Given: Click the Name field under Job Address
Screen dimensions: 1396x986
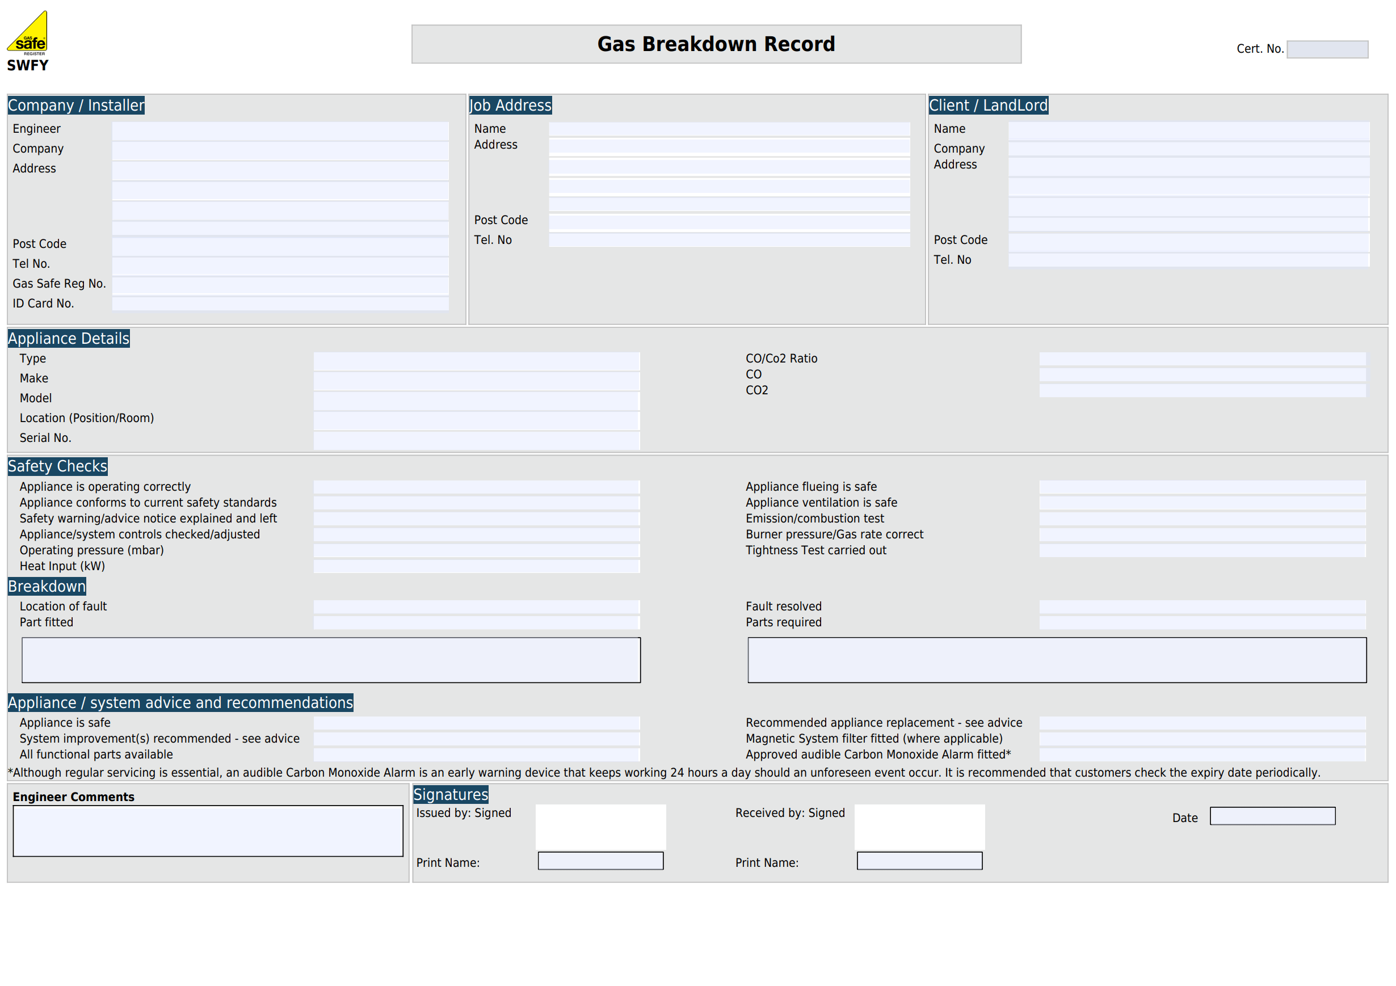Looking at the screenshot, I should [728, 129].
